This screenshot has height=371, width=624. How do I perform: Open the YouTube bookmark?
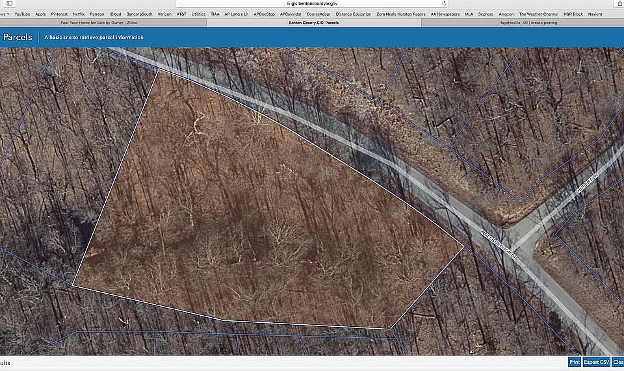pyautogui.click(x=22, y=14)
